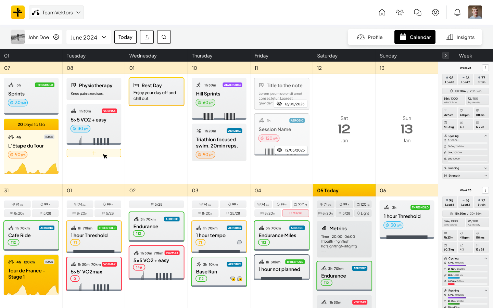
Task: Open the Rest Day card
Action: [x=156, y=92]
